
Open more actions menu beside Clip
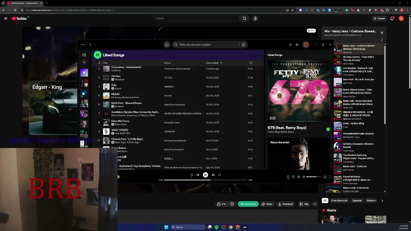coord(315,204)
